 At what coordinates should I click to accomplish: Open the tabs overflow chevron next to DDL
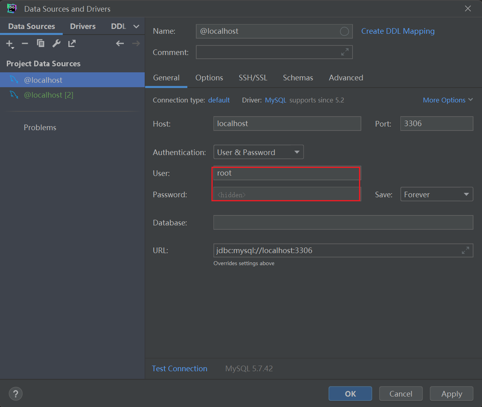[x=136, y=27]
